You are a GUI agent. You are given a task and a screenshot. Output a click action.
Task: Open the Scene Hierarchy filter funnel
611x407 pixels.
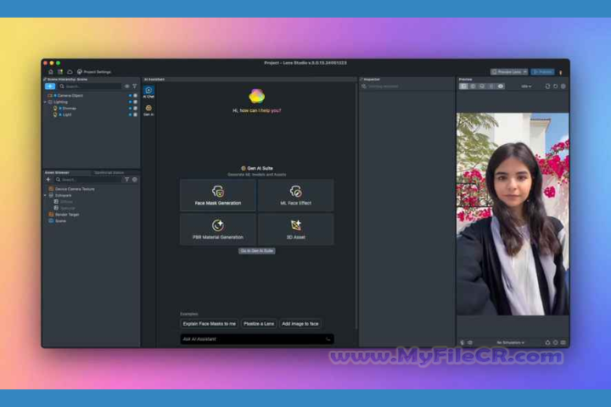pos(134,86)
